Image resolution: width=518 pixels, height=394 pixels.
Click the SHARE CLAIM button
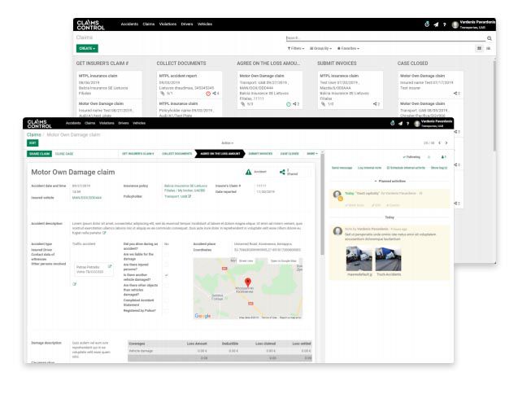pyautogui.click(x=40, y=153)
